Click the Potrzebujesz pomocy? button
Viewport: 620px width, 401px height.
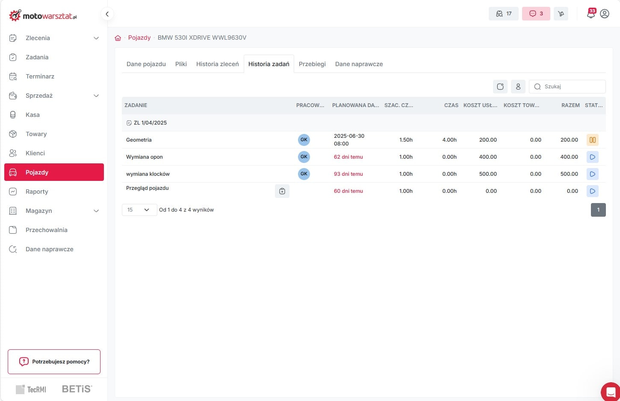54,362
